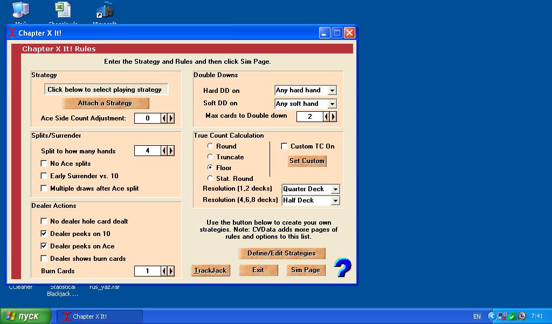
Task: Expand the Hard DD on dropdown
Action: pos(332,91)
